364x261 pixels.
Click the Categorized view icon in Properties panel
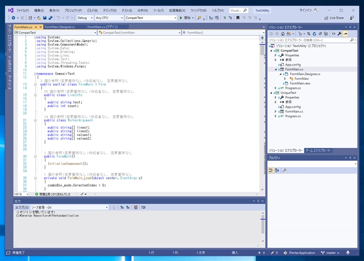(x=271, y=170)
